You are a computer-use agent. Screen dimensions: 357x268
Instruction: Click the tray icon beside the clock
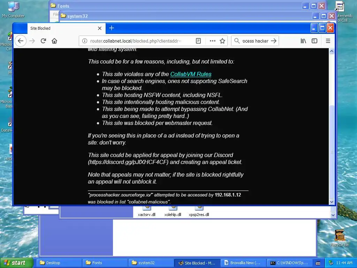coord(331,263)
